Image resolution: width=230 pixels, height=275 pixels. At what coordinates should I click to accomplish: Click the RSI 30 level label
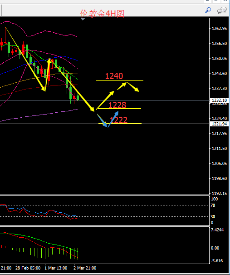[213, 217]
